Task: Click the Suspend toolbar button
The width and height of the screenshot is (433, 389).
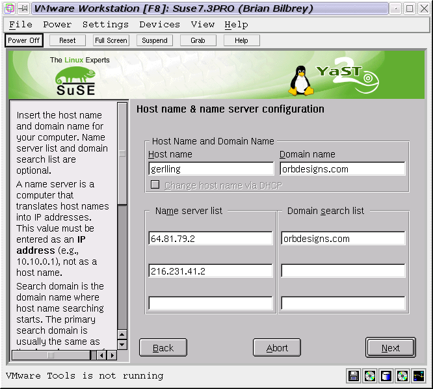Action: (155, 40)
